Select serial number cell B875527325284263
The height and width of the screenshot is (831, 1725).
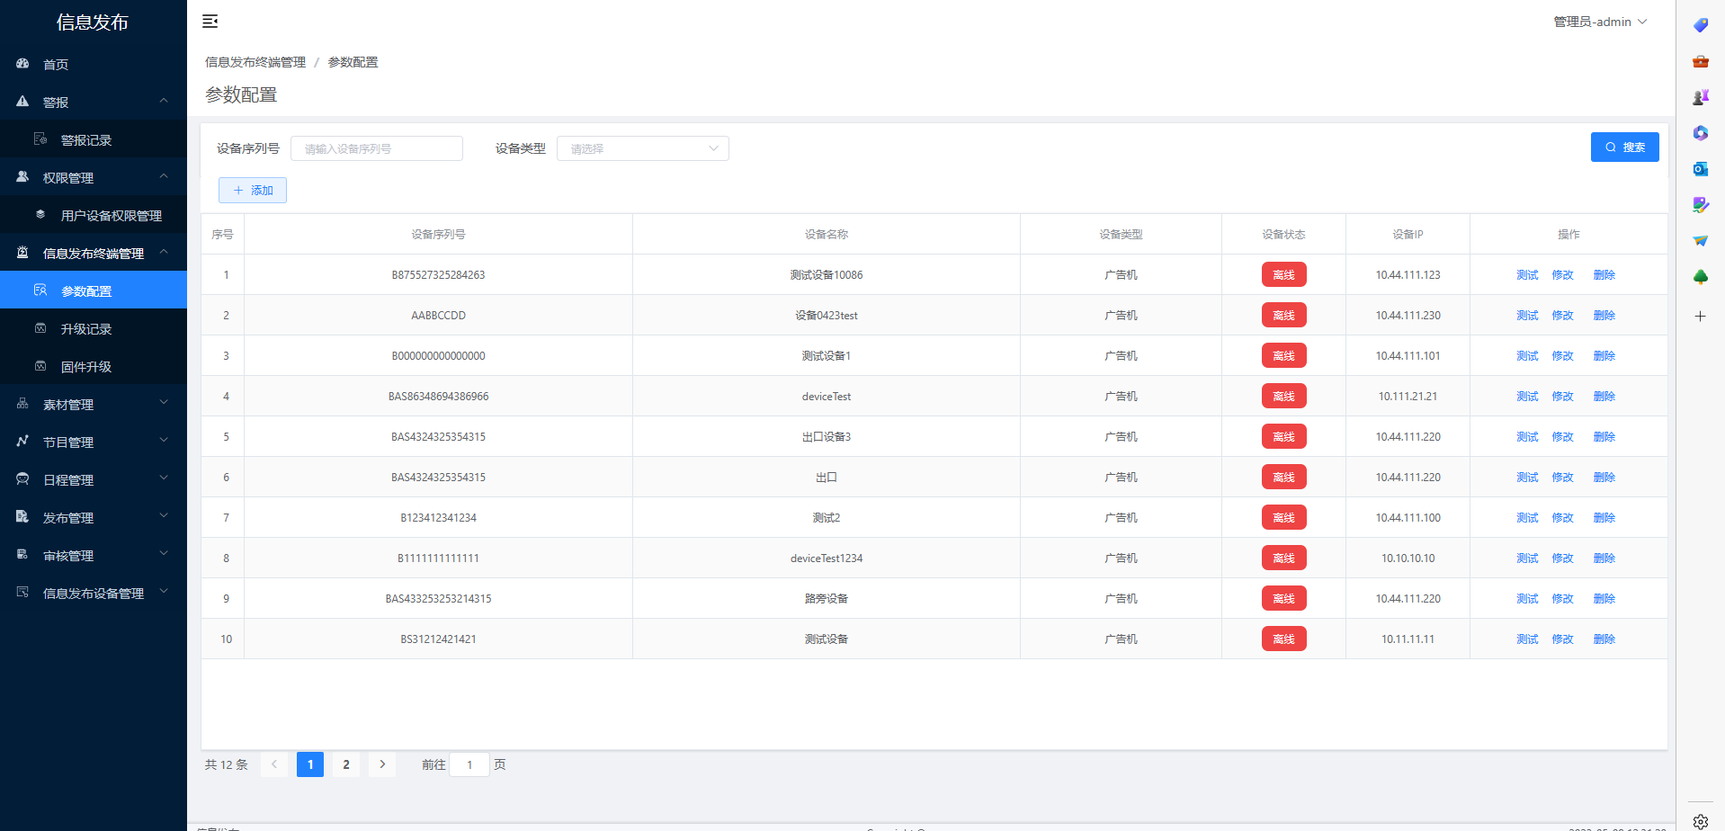pyautogui.click(x=438, y=275)
